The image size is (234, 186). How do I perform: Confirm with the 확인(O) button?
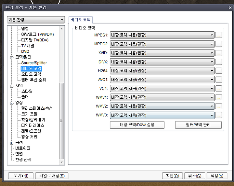173,176
